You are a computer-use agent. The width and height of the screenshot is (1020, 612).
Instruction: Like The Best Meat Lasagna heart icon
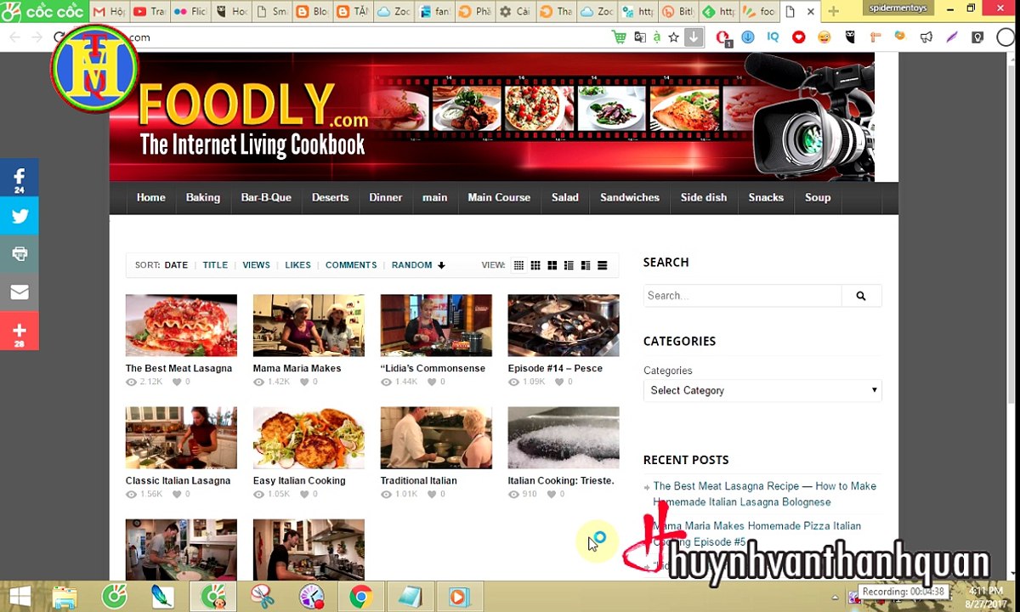[x=177, y=382]
